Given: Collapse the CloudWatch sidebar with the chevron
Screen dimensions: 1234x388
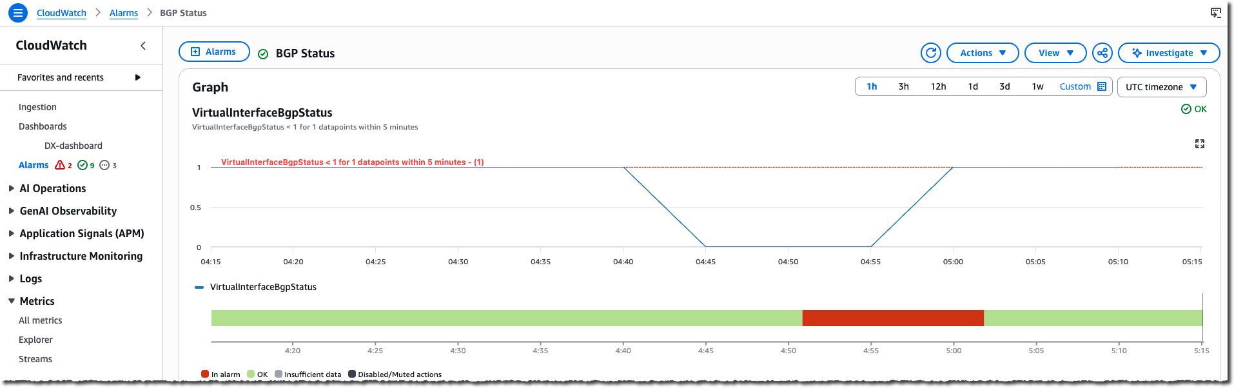Looking at the screenshot, I should click(143, 46).
